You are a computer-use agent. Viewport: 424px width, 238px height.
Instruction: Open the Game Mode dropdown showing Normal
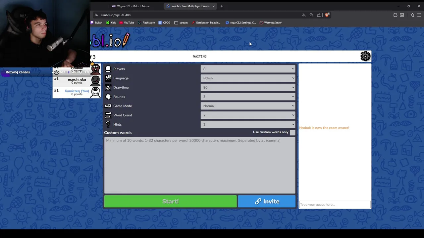click(x=248, y=106)
